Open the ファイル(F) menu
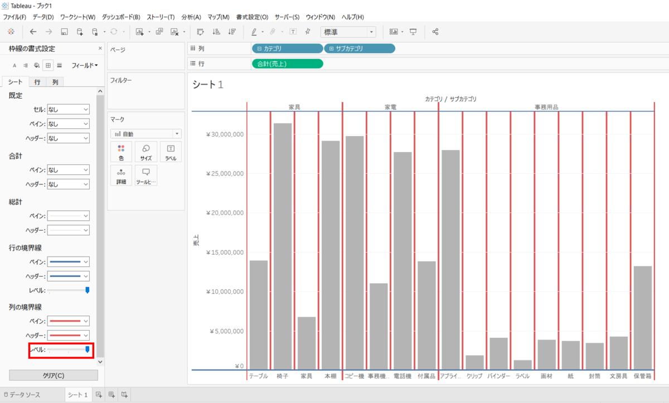Screen dimensions: 669x403 tap(14, 17)
